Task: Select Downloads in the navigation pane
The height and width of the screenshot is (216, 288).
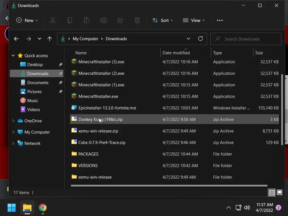Action: click(37, 73)
